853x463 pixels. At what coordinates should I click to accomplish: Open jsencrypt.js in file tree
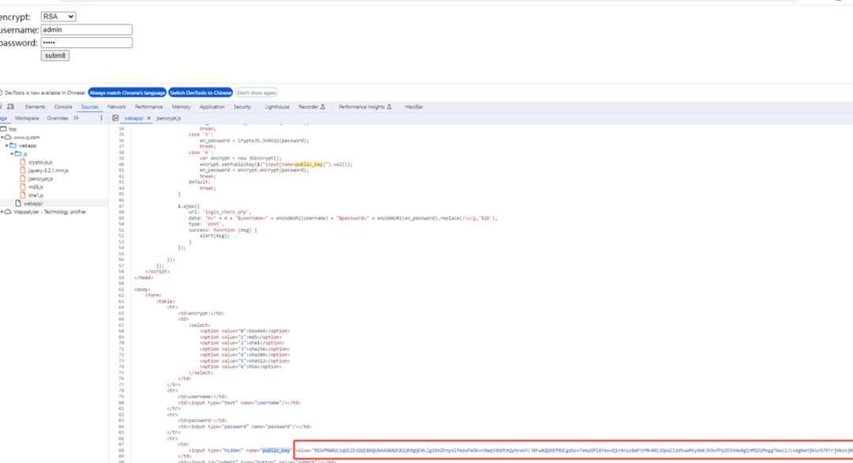click(40, 179)
